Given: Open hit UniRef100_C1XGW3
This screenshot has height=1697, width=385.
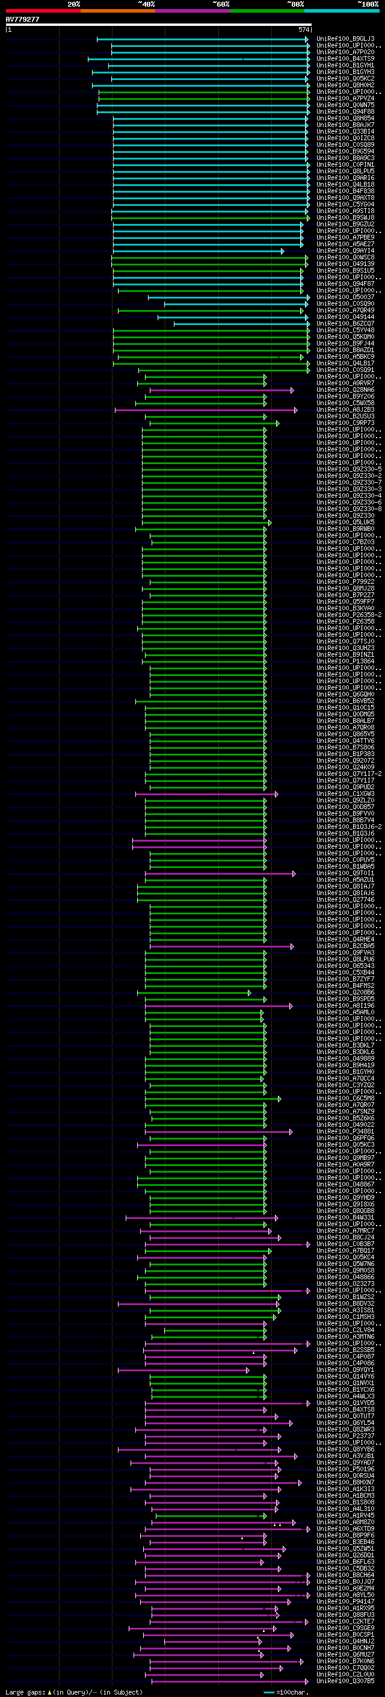Looking at the screenshot, I should click(345, 793).
